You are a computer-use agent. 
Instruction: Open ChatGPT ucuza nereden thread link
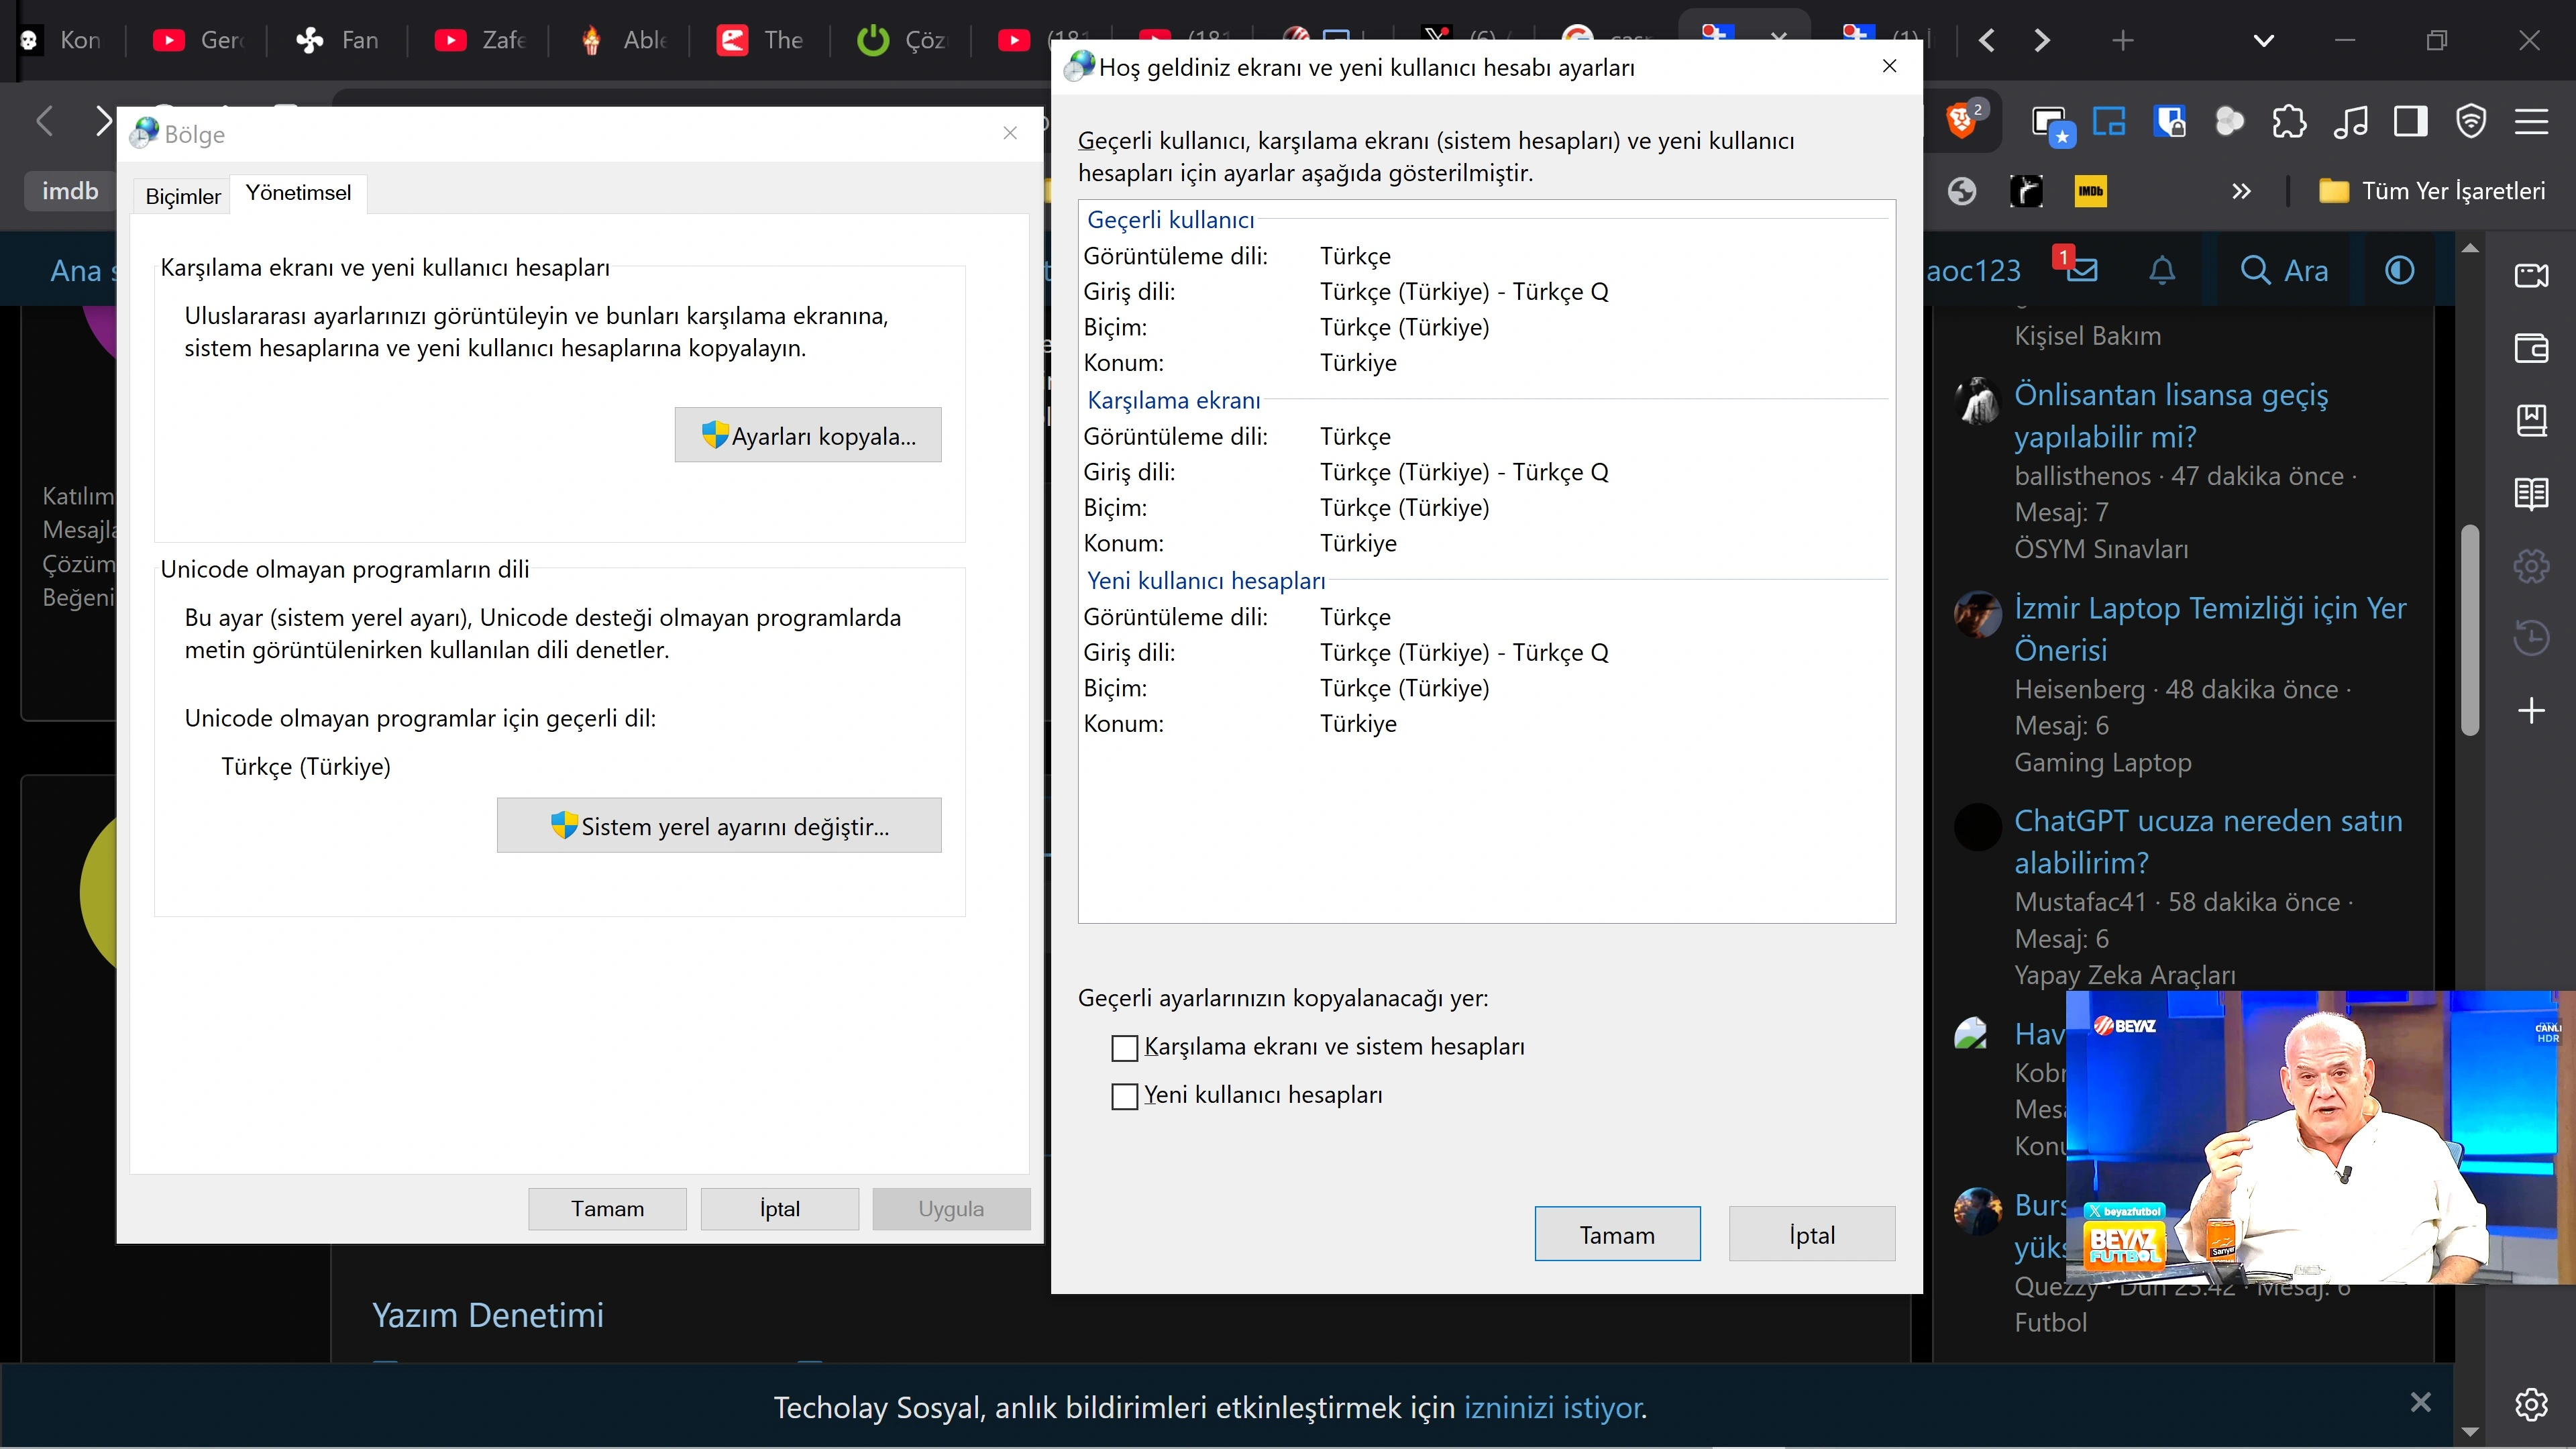click(x=2208, y=841)
